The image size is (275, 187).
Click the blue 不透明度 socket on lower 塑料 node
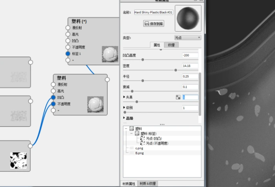(x=53, y=104)
